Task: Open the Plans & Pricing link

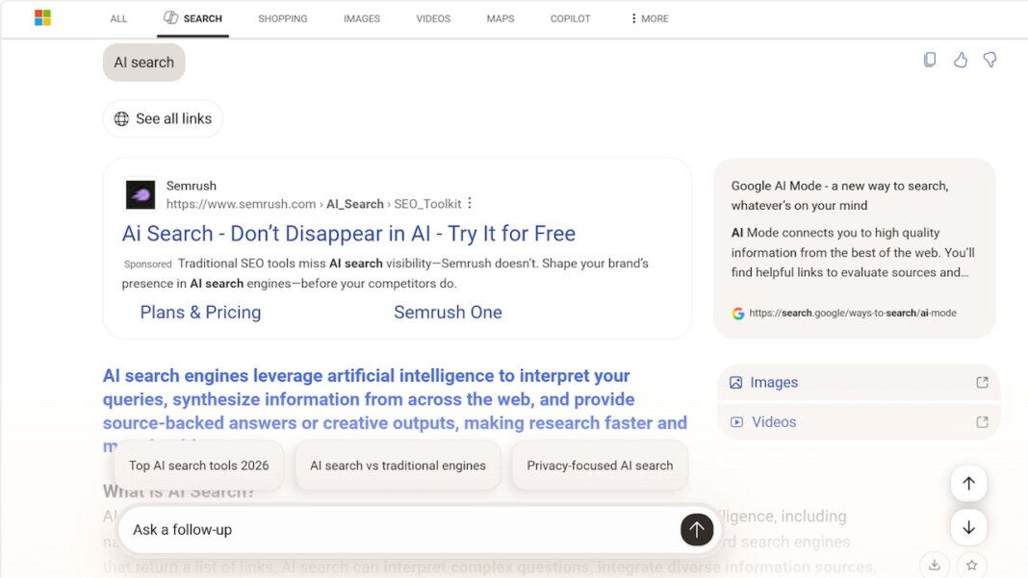Action: point(200,313)
